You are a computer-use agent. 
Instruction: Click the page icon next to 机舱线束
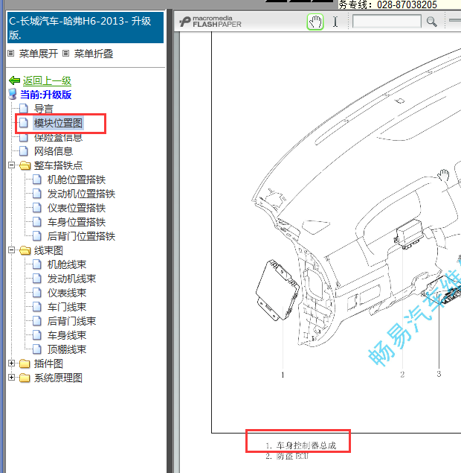pos(36,264)
